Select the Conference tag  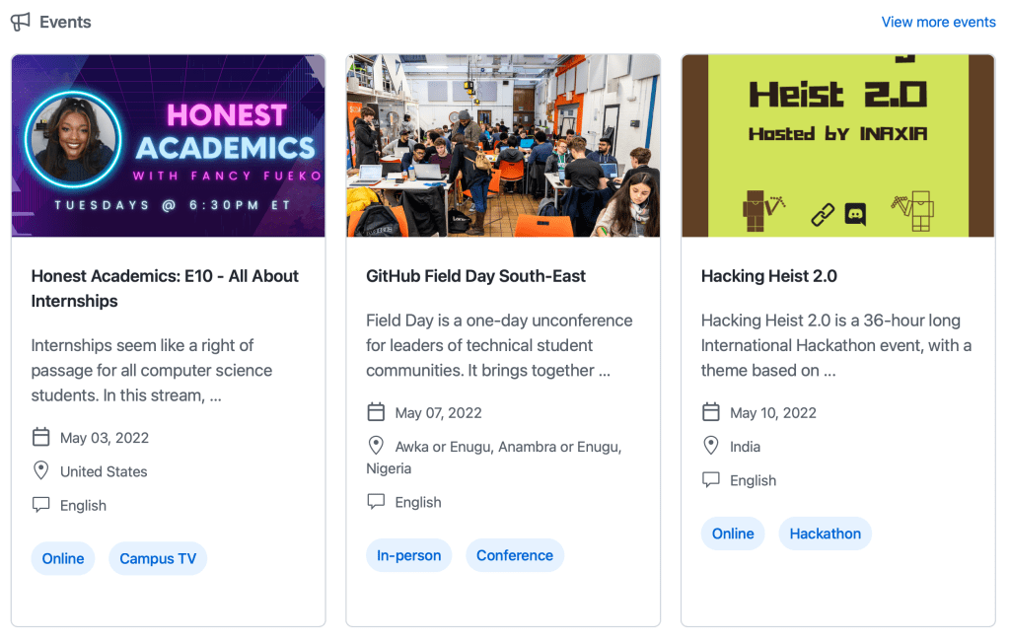515,555
